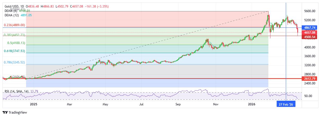This screenshot has width=321, height=117.
Task: Click the blue 4867.74 price tag
Action: pos(310,27)
